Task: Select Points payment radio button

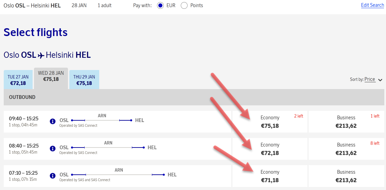Action: [184, 6]
